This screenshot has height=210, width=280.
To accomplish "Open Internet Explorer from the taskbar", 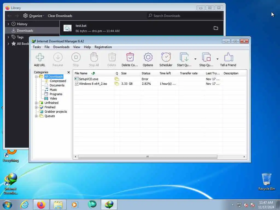I will (24, 205).
